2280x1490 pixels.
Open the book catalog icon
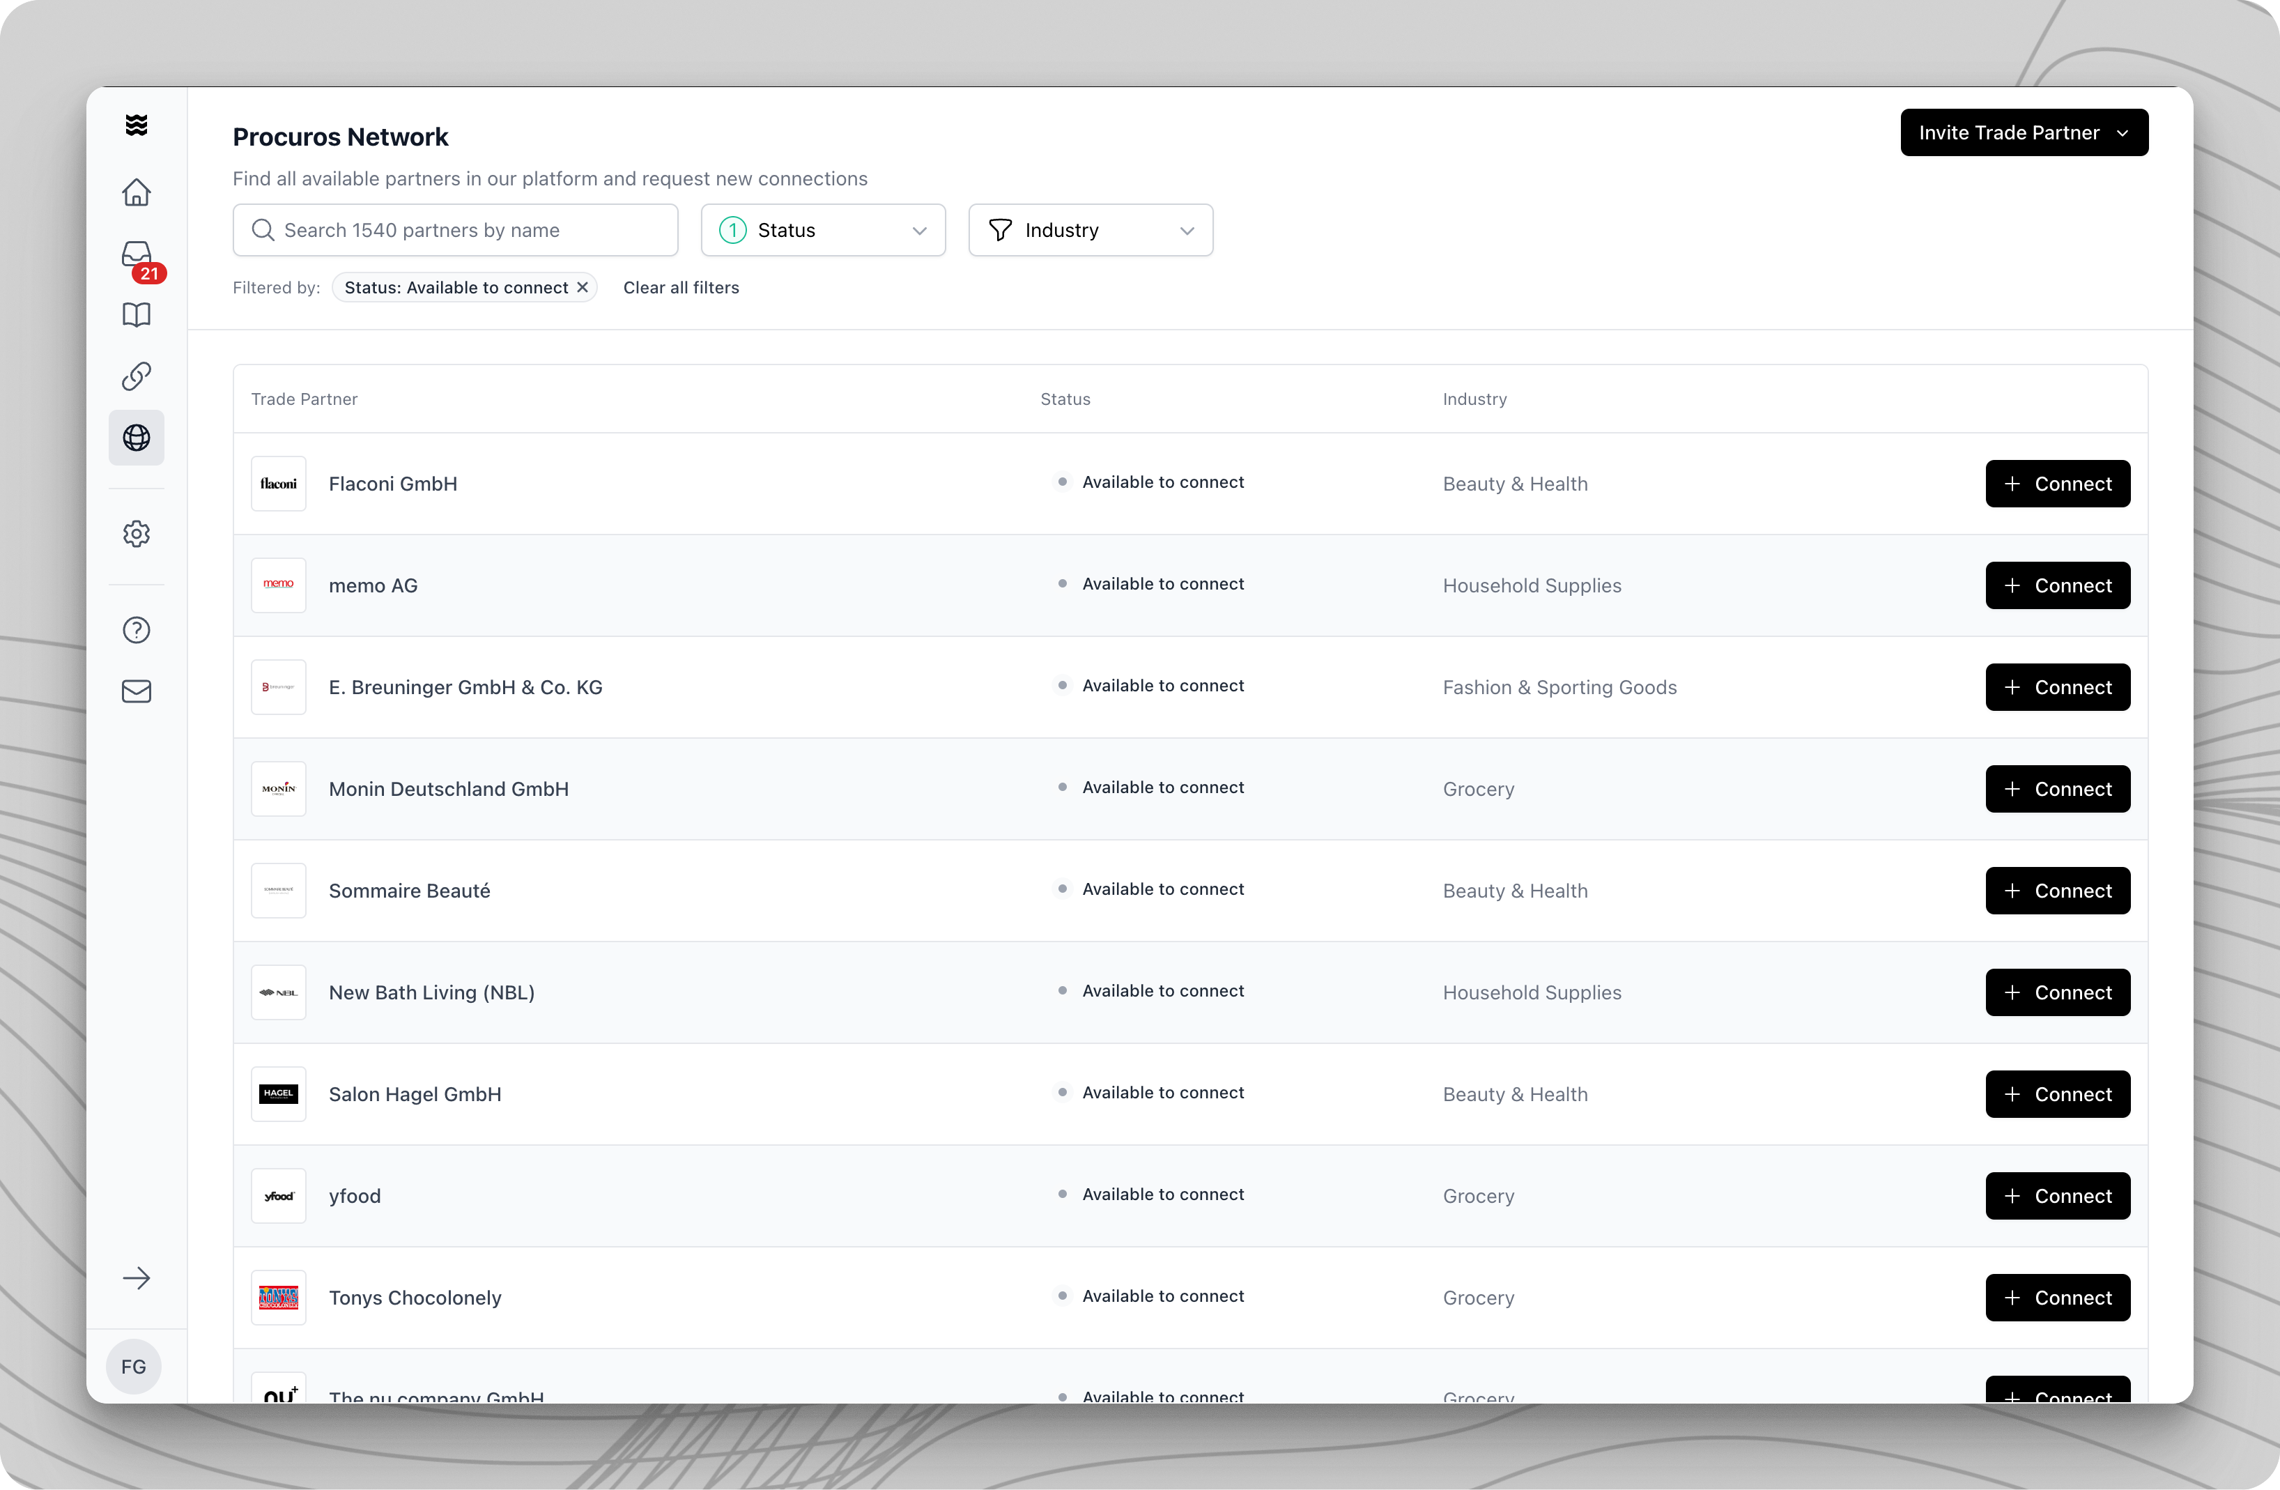click(x=136, y=315)
